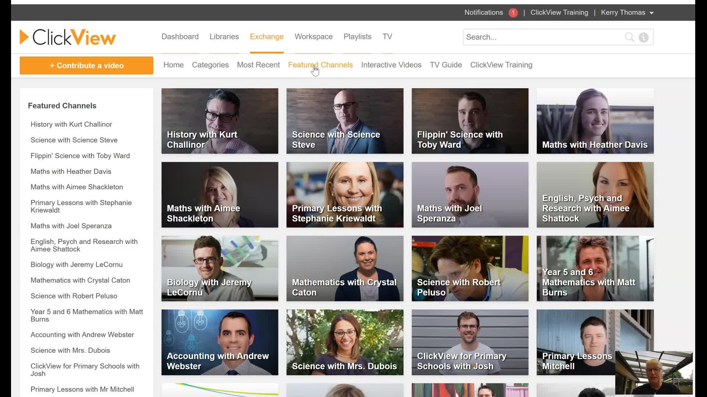Open the Kerry Thomas dropdown arrow

coord(652,12)
